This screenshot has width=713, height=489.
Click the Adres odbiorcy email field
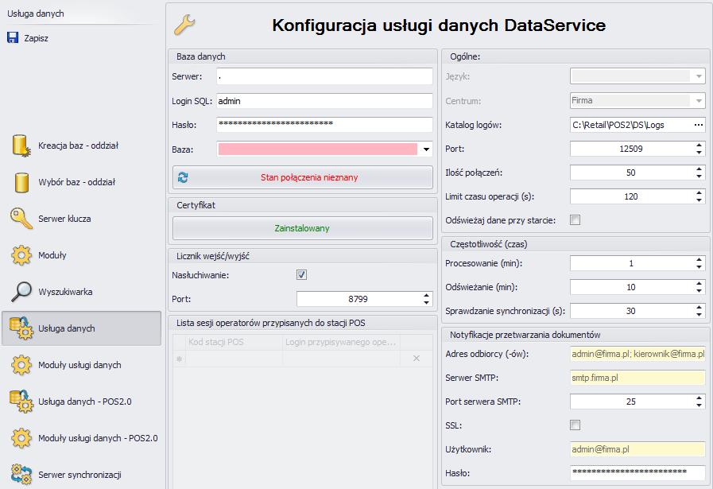point(637,354)
